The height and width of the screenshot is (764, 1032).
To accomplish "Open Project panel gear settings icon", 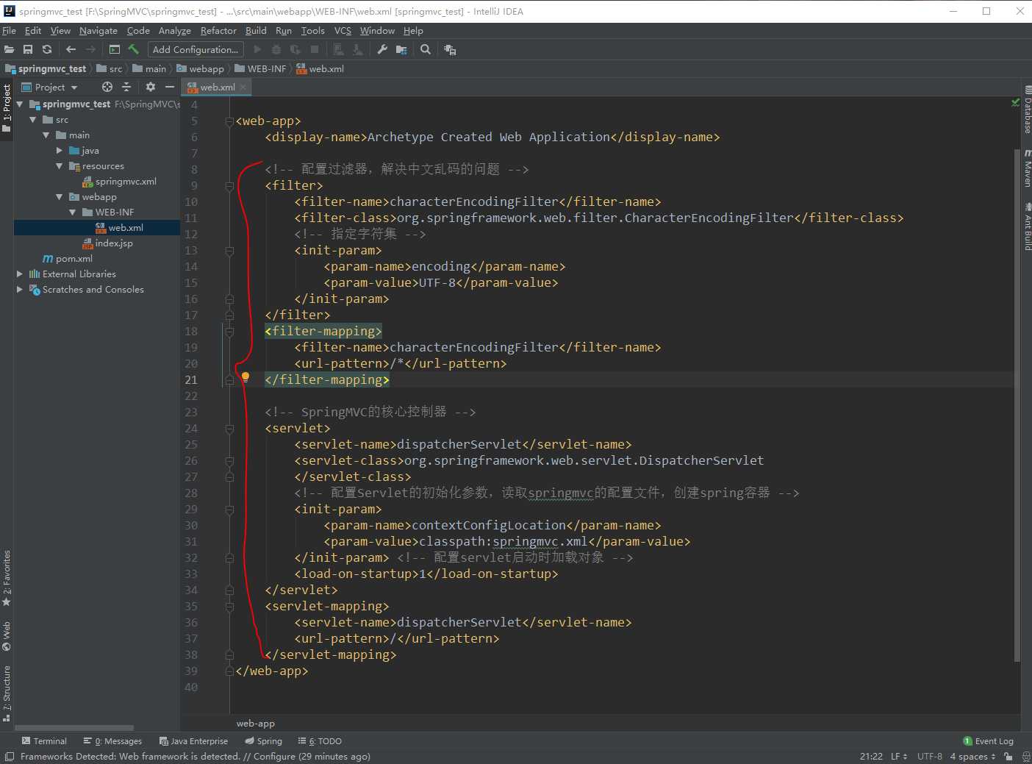I will tap(151, 87).
